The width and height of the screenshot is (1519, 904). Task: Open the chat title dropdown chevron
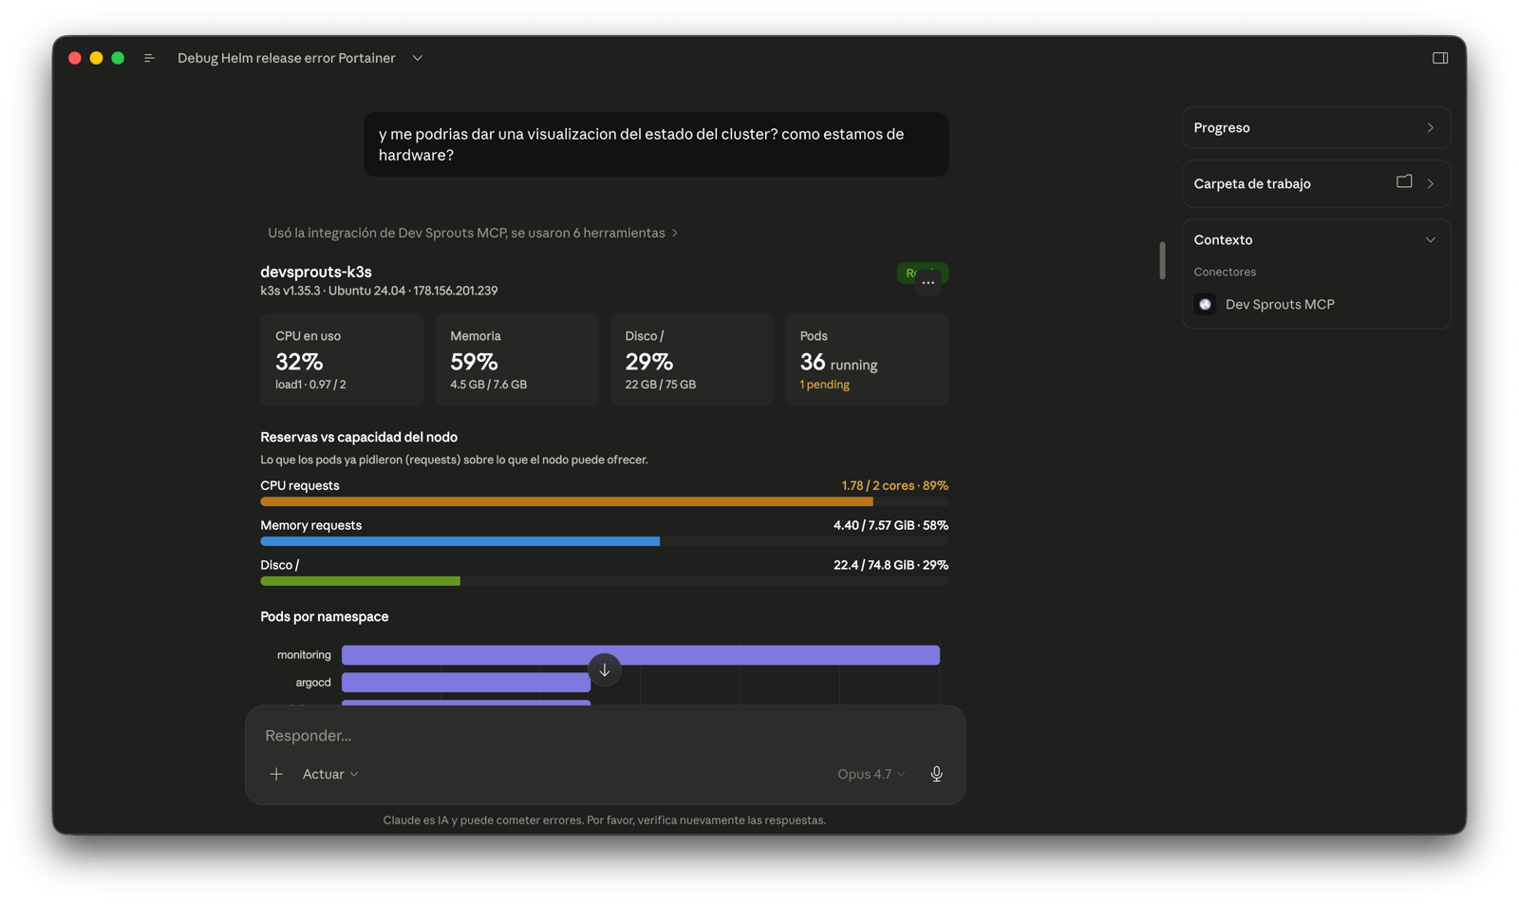(x=418, y=58)
